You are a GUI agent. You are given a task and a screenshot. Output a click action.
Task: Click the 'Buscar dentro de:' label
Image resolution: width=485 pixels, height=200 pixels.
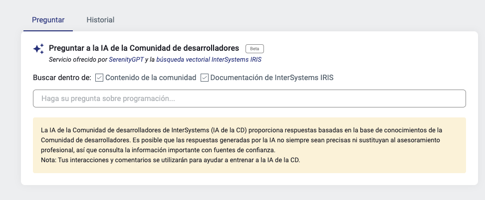[62, 78]
